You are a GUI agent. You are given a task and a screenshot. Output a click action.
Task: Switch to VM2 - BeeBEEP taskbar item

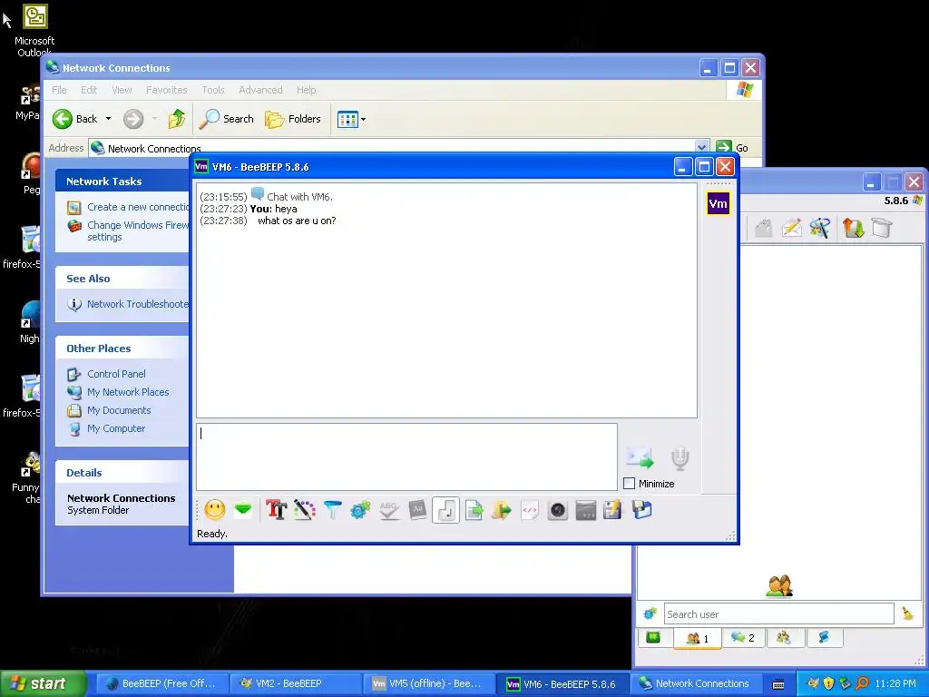tap(294, 683)
